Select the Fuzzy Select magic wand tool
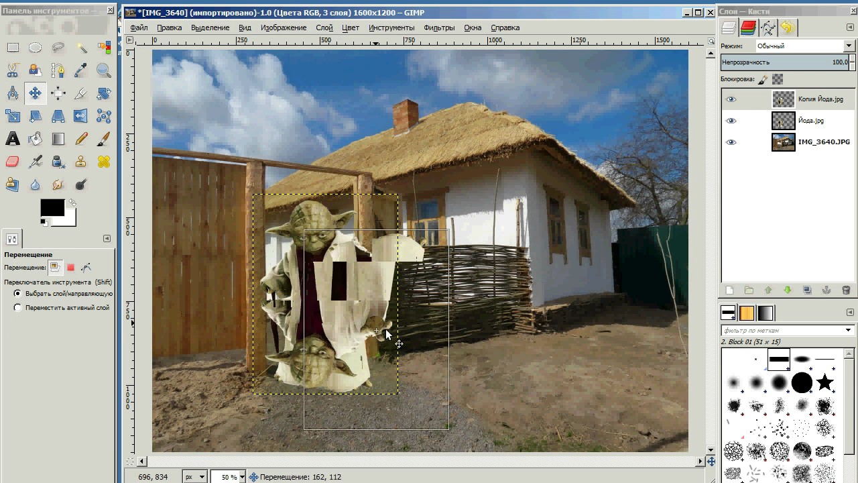Viewport: 858px width, 483px height. coord(81,48)
